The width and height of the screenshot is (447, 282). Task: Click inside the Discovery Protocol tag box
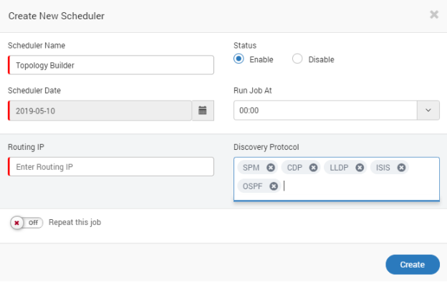[337, 179]
